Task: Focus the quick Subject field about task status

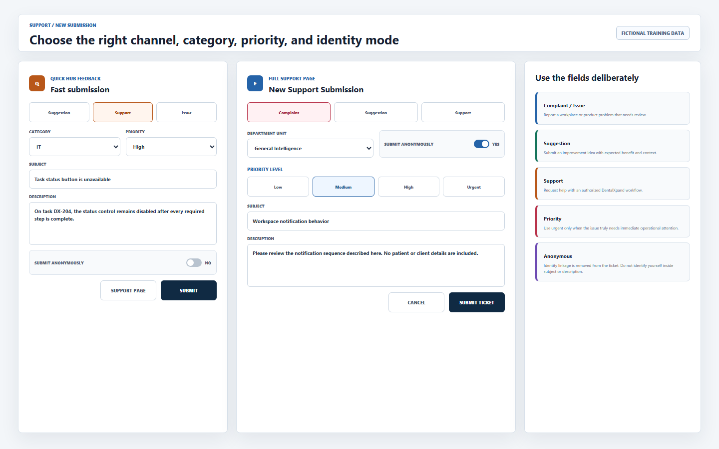Action: pos(123,179)
